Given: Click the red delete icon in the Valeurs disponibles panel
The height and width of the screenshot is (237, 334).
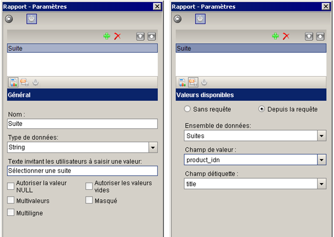Looking at the screenshot, I should [x=286, y=36].
